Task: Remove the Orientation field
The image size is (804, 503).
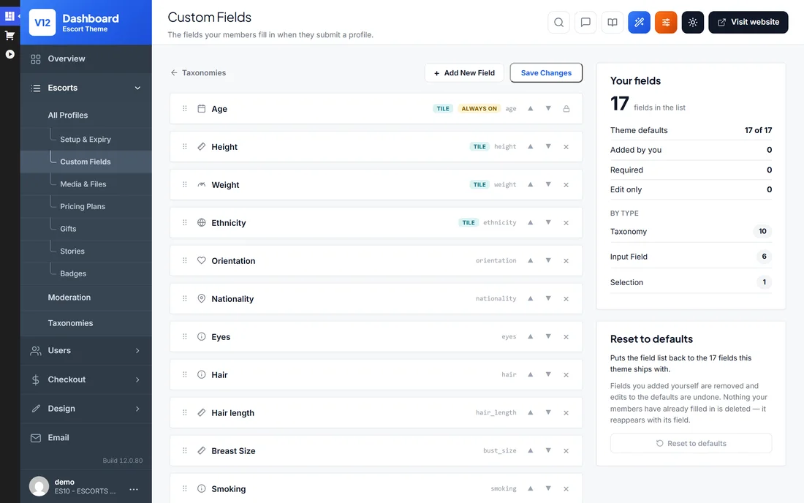Action: pyautogui.click(x=566, y=260)
